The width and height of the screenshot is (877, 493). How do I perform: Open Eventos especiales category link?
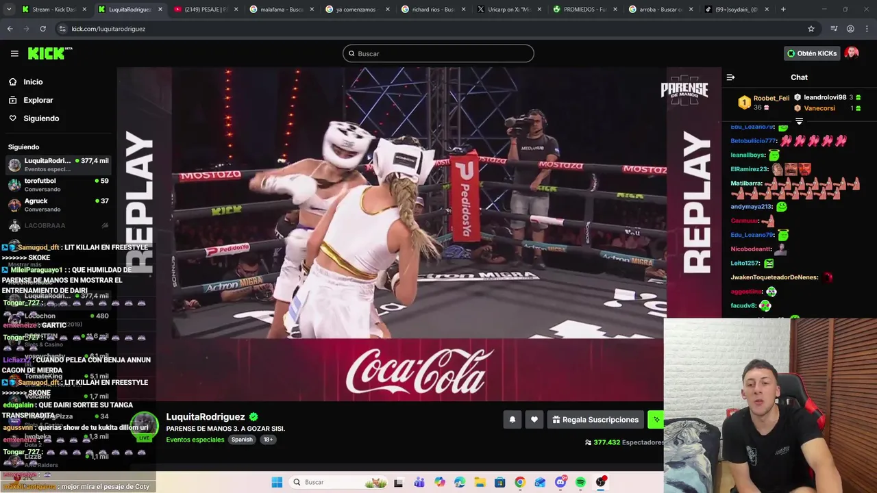195,440
